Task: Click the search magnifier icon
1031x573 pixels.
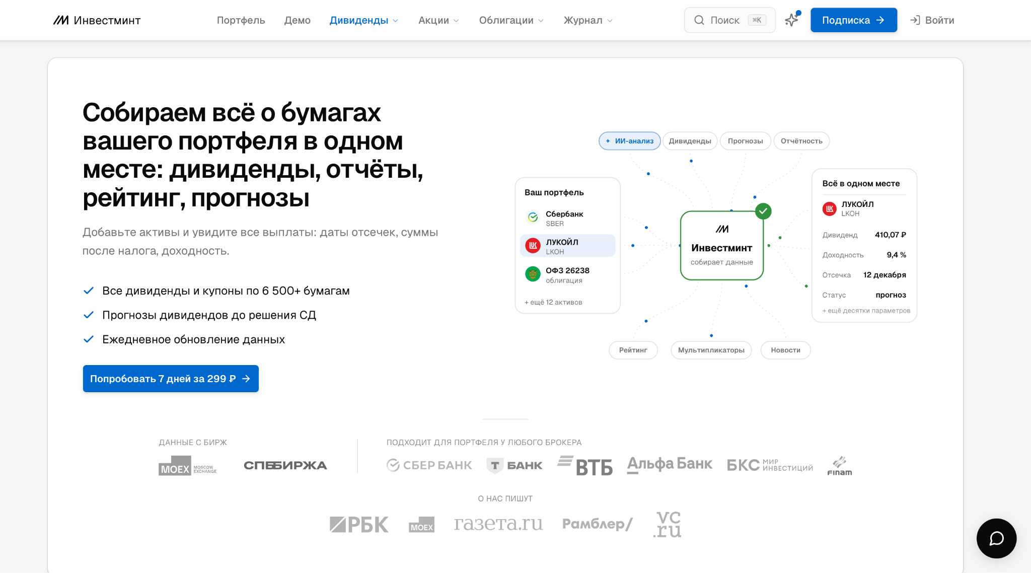Action: coord(699,20)
